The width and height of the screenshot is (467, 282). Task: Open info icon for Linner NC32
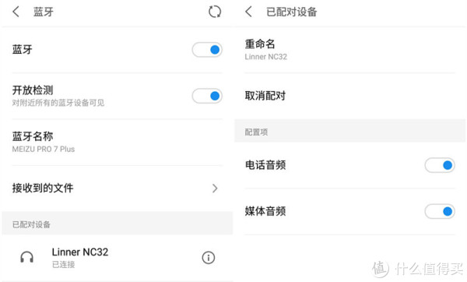tap(209, 258)
